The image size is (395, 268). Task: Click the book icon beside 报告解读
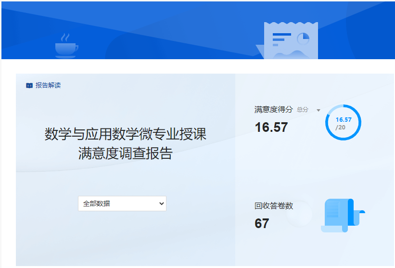click(x=29, y=86)
